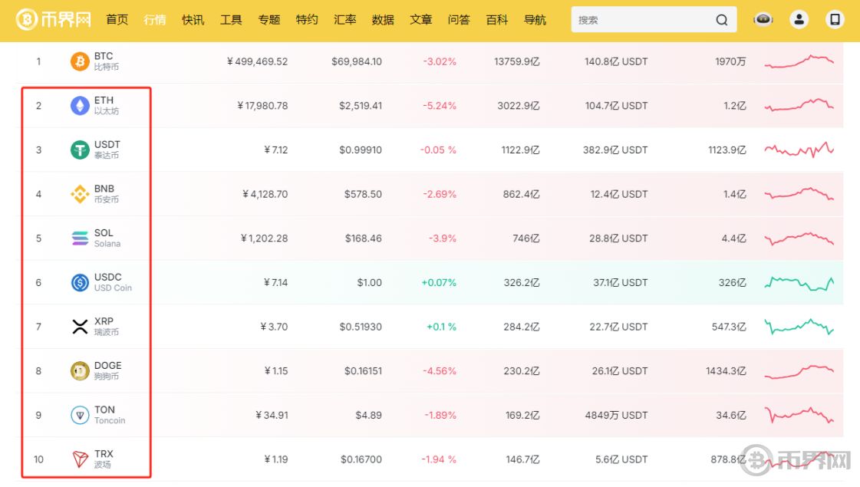
Task: Open the XRP coin name link
Action: pyautogui.click(x=104, y=322)
